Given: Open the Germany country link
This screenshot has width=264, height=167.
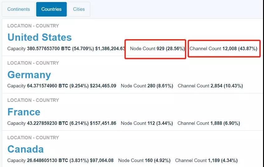Looking at the screenshot, I should coord(29,75).
